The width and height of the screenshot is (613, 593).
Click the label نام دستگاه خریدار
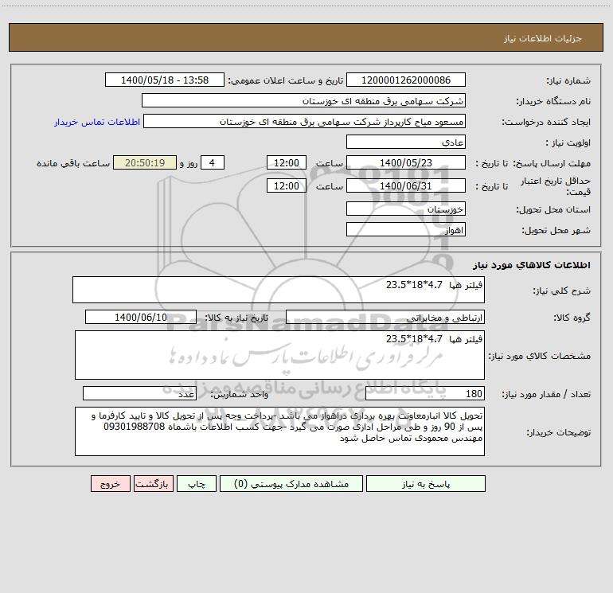pos(553,102)
